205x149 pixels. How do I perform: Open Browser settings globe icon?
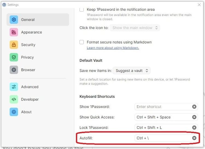pyautogui.click(x=14, y=70)
